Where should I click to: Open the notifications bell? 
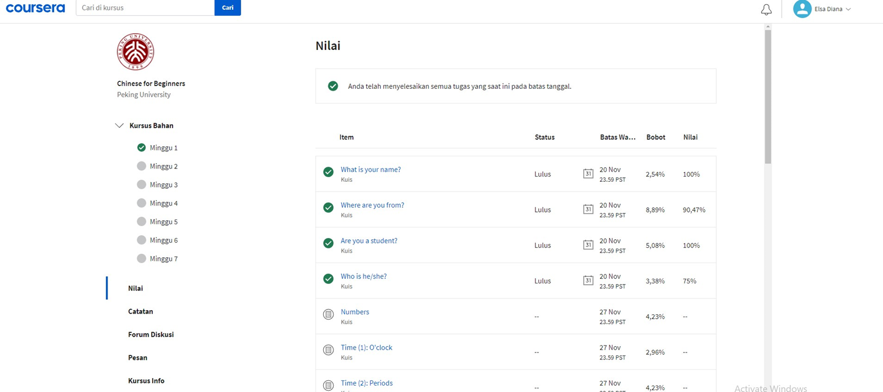coord(766,9)
